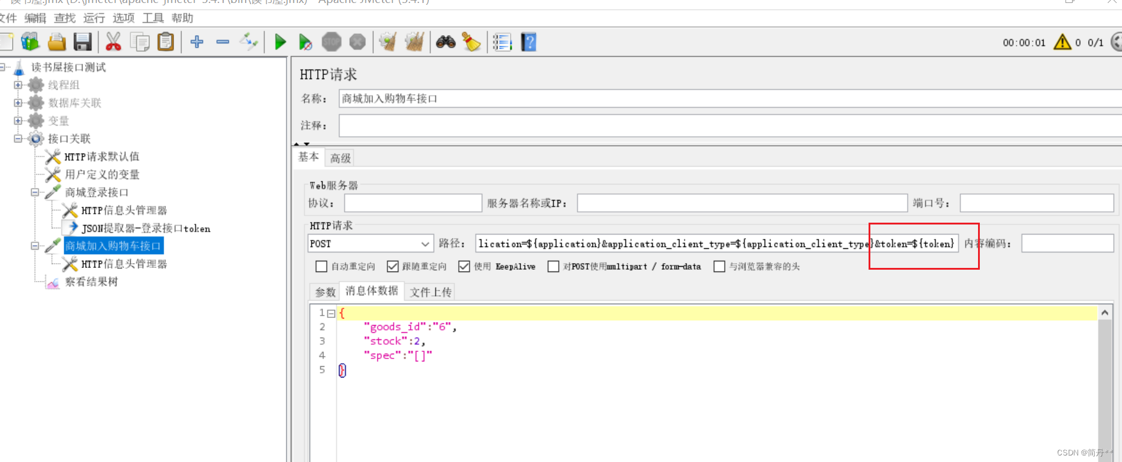Select HTTP请求默认值 in the tree
The width and height of the screenshot is (1122, 462).
102,157
